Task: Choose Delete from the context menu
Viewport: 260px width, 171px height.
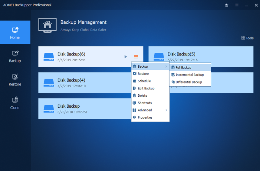Action: pos(150,96)
